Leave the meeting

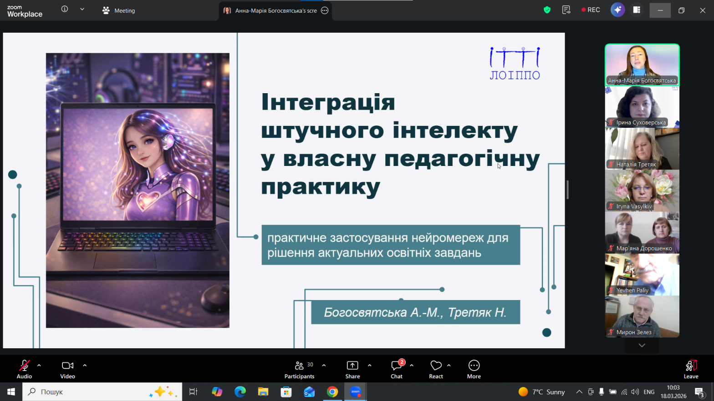tap(691, 369)
